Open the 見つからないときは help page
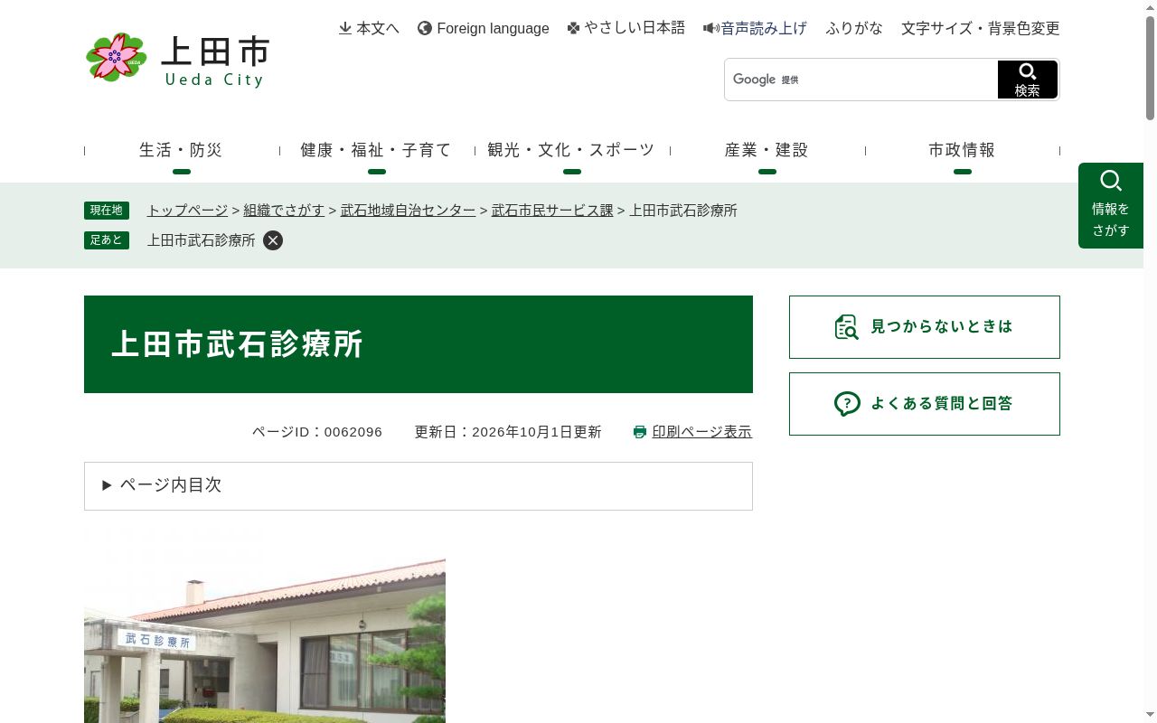 [x=924, y=327]
